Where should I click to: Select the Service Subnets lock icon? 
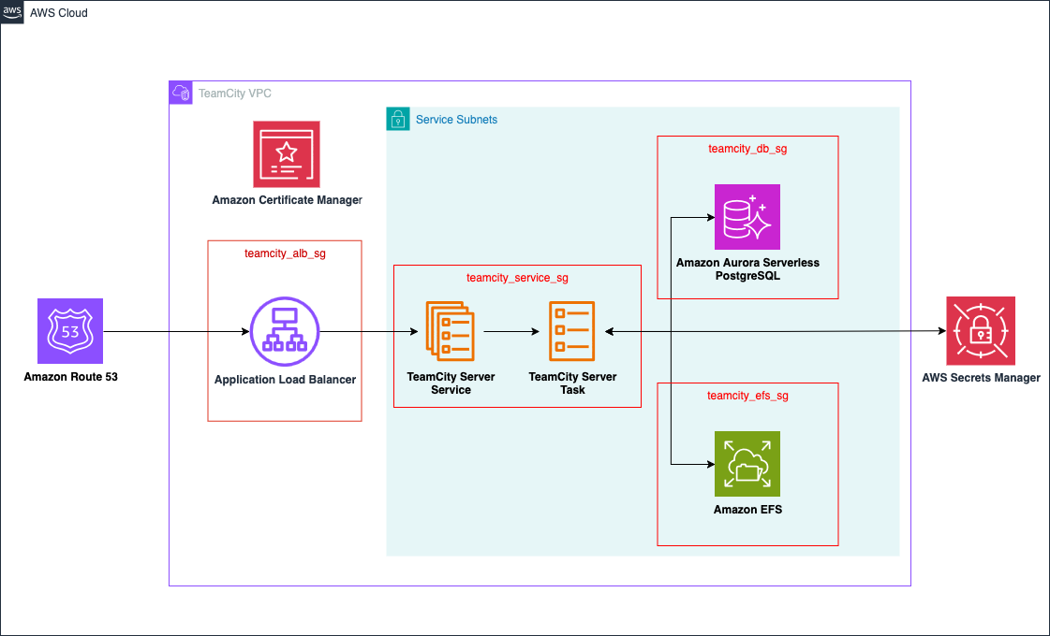click(x=397, y=119)
